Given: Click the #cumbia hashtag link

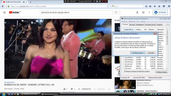Looking at the screenshot, I should [x=7, y=82].
